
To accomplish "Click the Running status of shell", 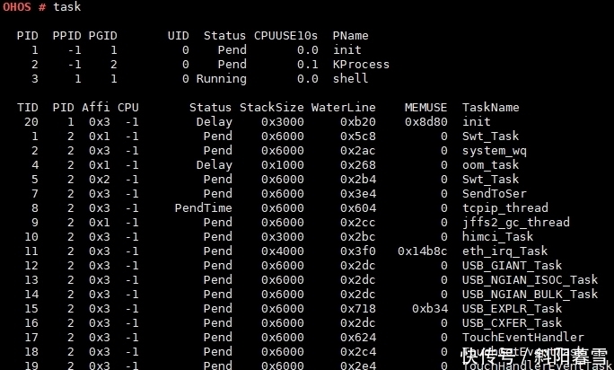I will click(221, 79).
